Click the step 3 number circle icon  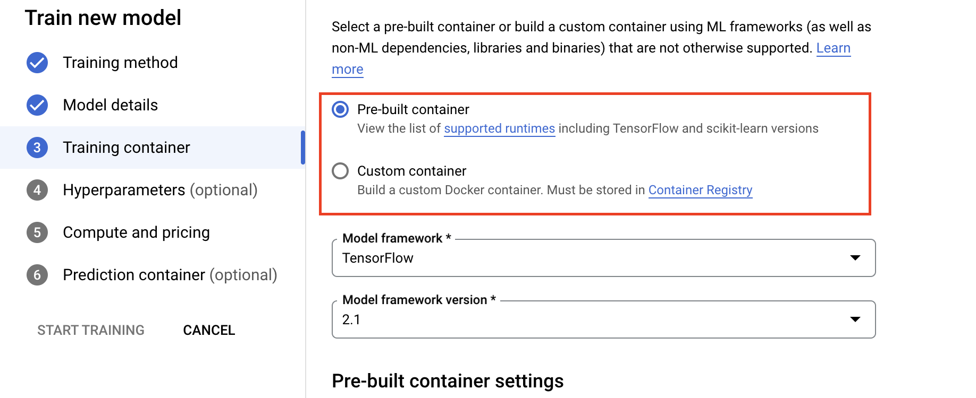(37, 147)
